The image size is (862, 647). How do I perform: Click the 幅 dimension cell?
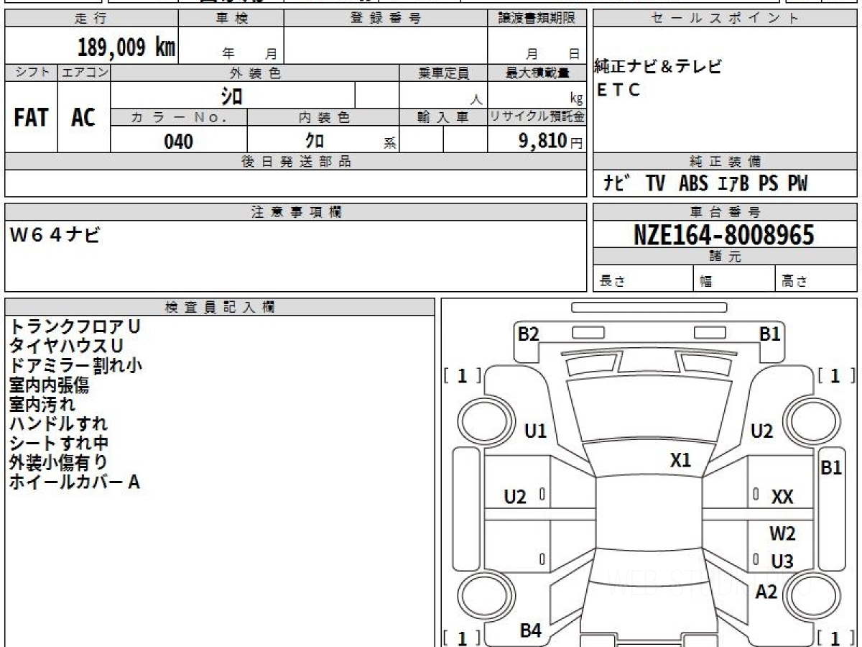pyautogui.click(x=735, y=279)
